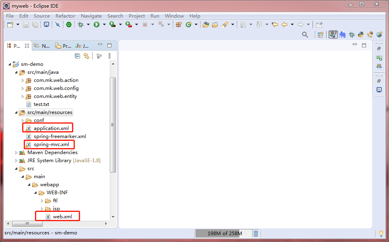Expand the conf folder
The image size is (389, 242).
(23, 120)
